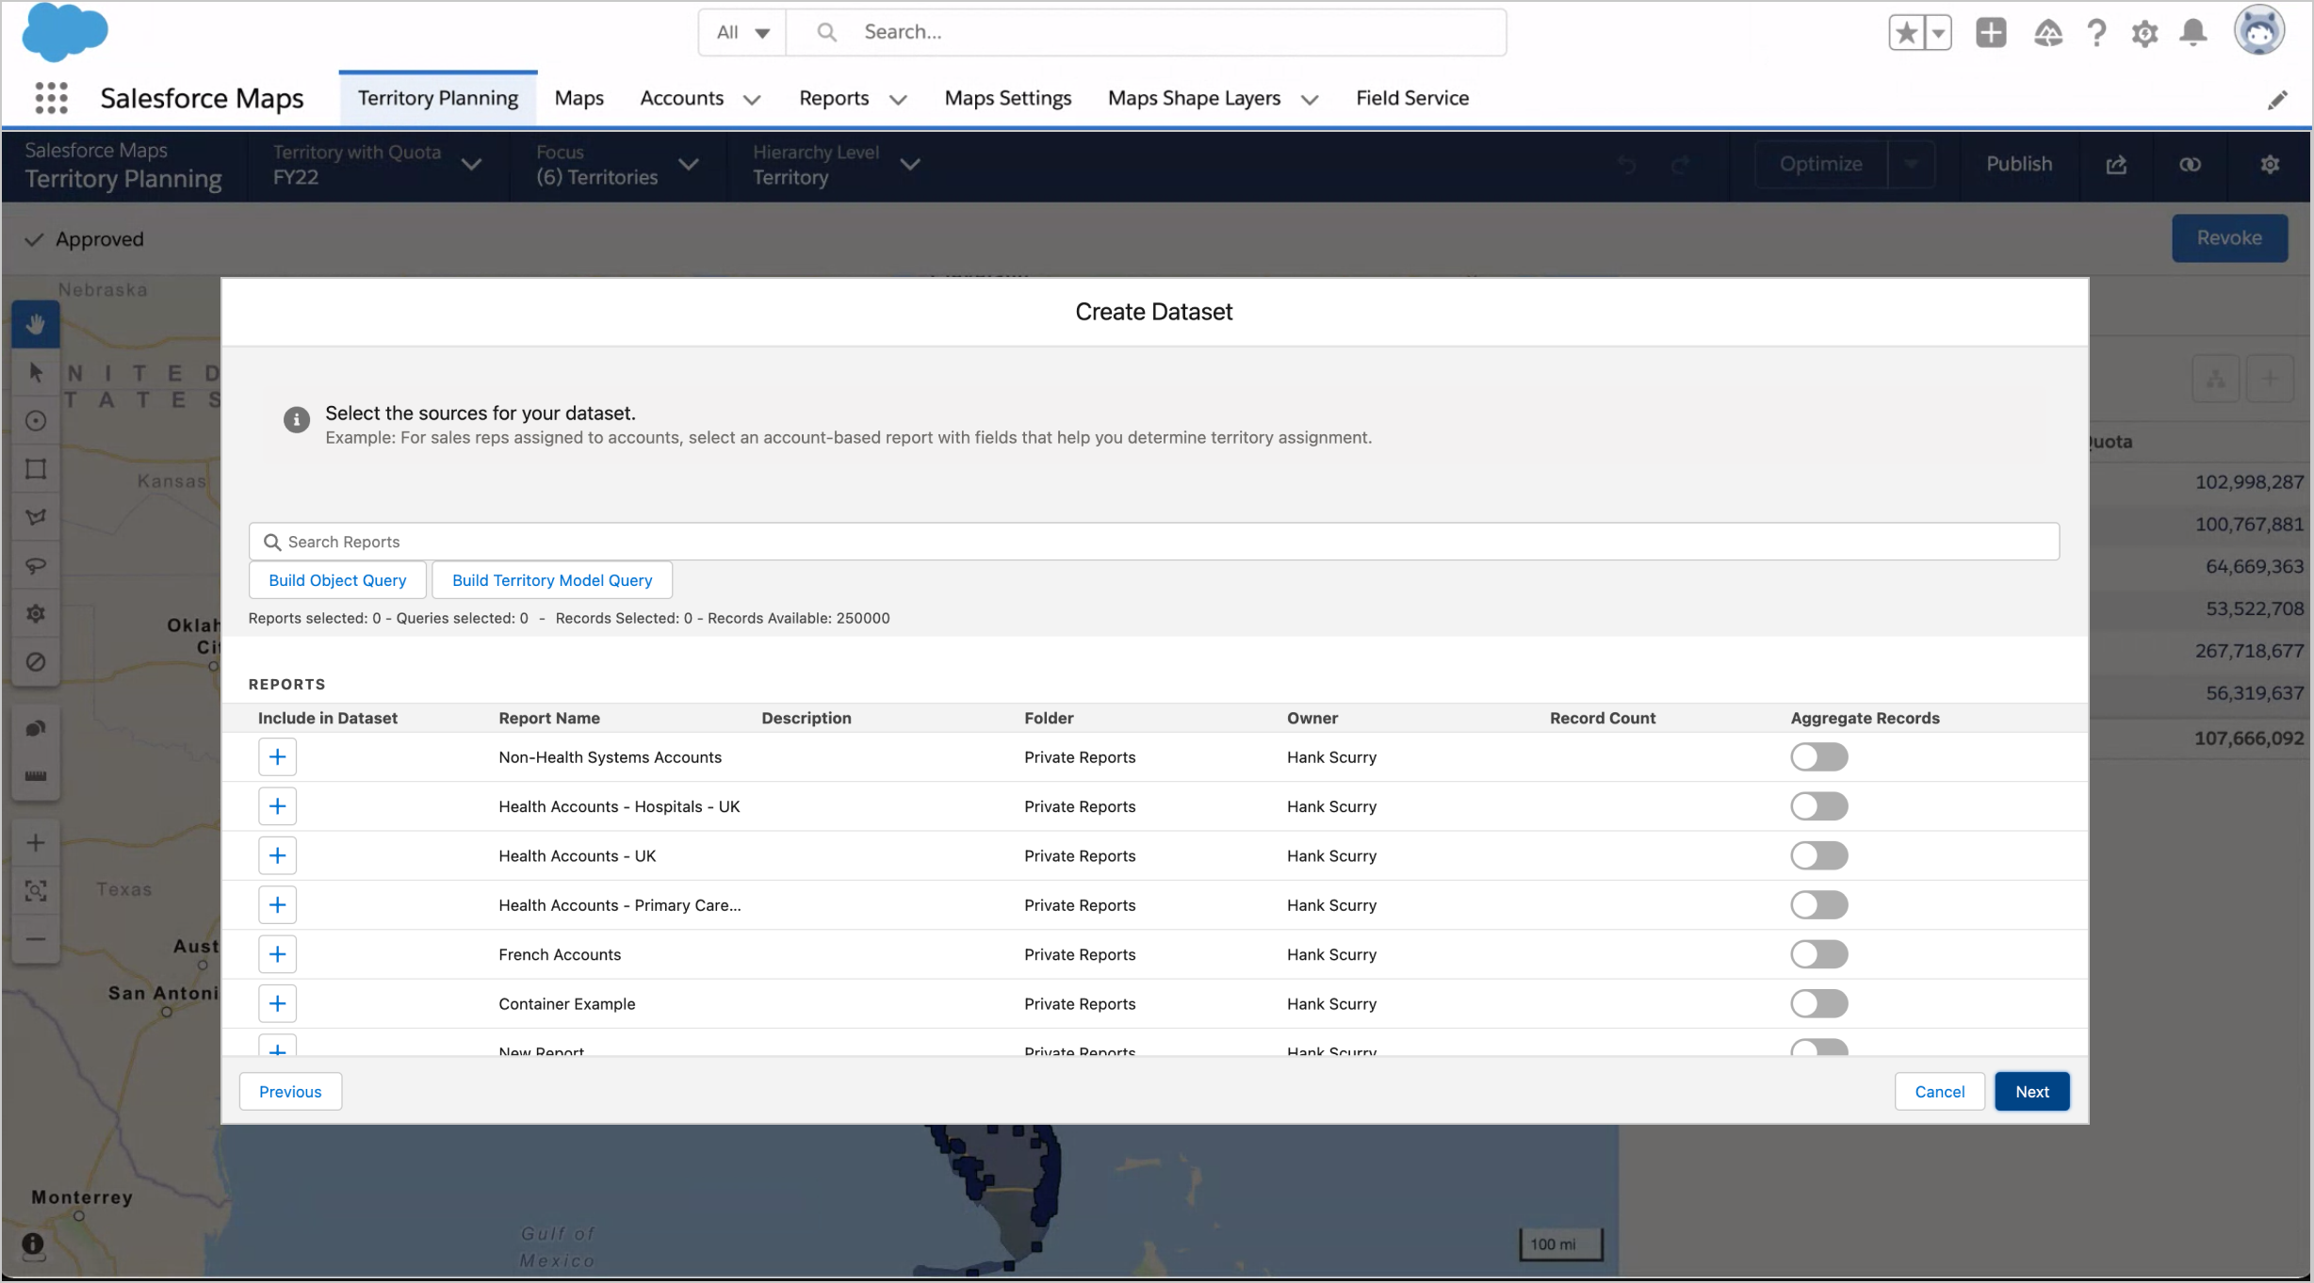Open the Maps Settings tab
Viewport: 2314px width, 1283px height.
[1008, 98]
